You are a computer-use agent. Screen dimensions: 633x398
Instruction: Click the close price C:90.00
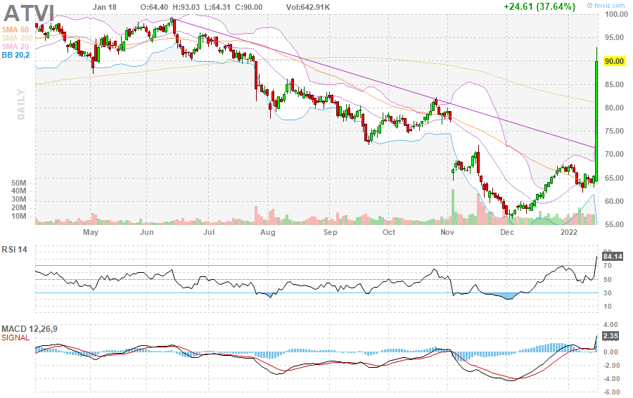click(248, 7)
